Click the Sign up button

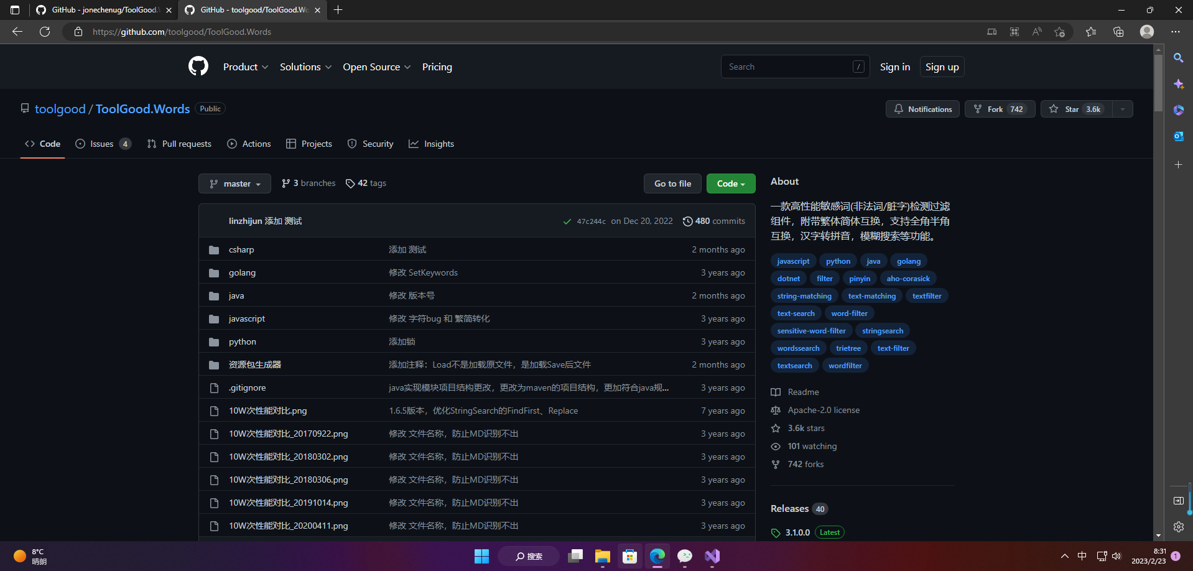942,67
